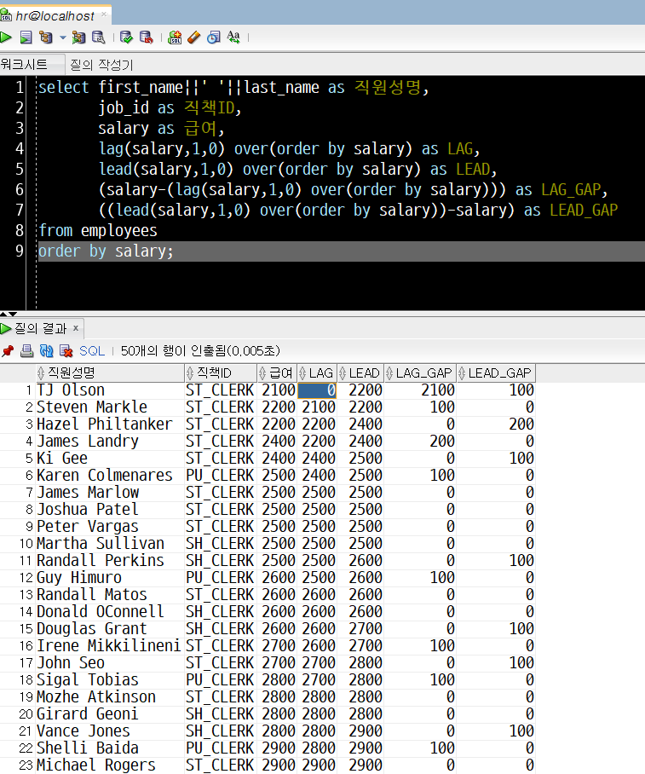Sort by the LEAD column header
645x774 pixels.
click(x=360, y=373)
